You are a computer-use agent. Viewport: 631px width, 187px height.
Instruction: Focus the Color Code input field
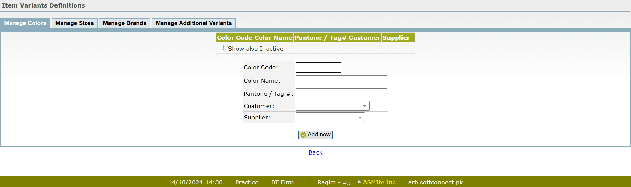(318, 68)
